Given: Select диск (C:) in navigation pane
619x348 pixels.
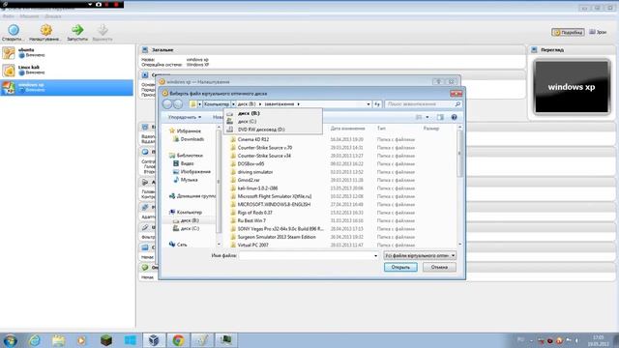Looking at the screenshot, I should [190, 228].
